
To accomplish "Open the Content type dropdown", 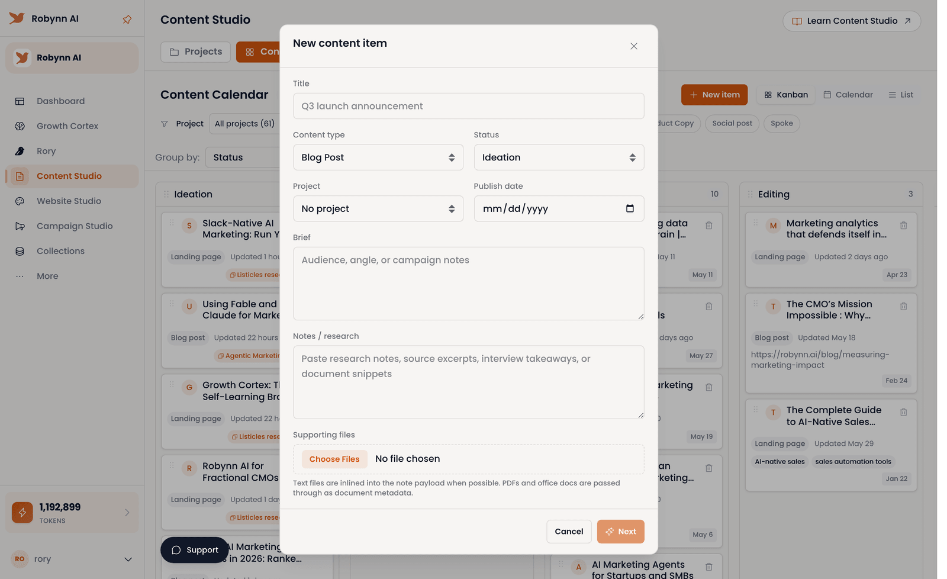I will pyautogui.click(x=378, y=157).
